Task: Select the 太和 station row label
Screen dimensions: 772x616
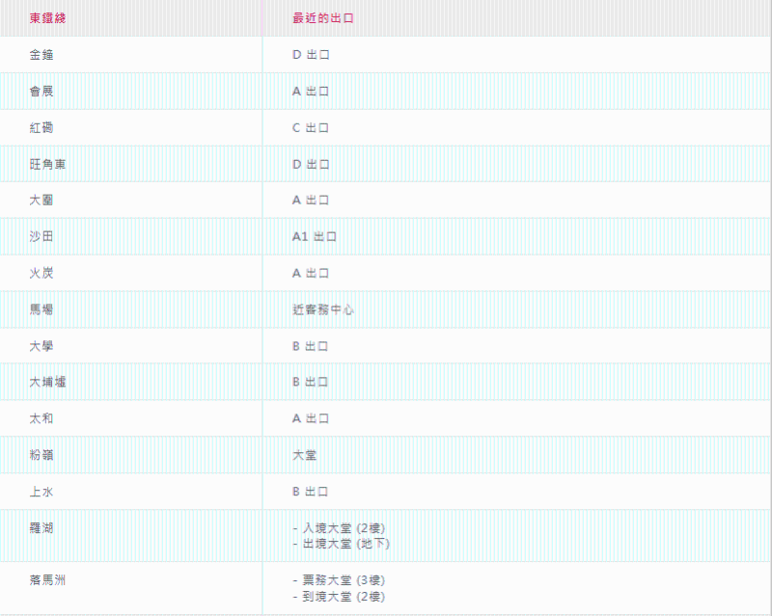Action: [41, 418]
